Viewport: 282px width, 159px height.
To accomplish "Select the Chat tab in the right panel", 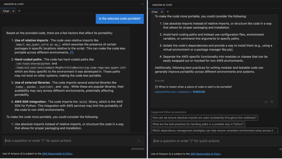I will pyautogui.click(x=155, y=12).
